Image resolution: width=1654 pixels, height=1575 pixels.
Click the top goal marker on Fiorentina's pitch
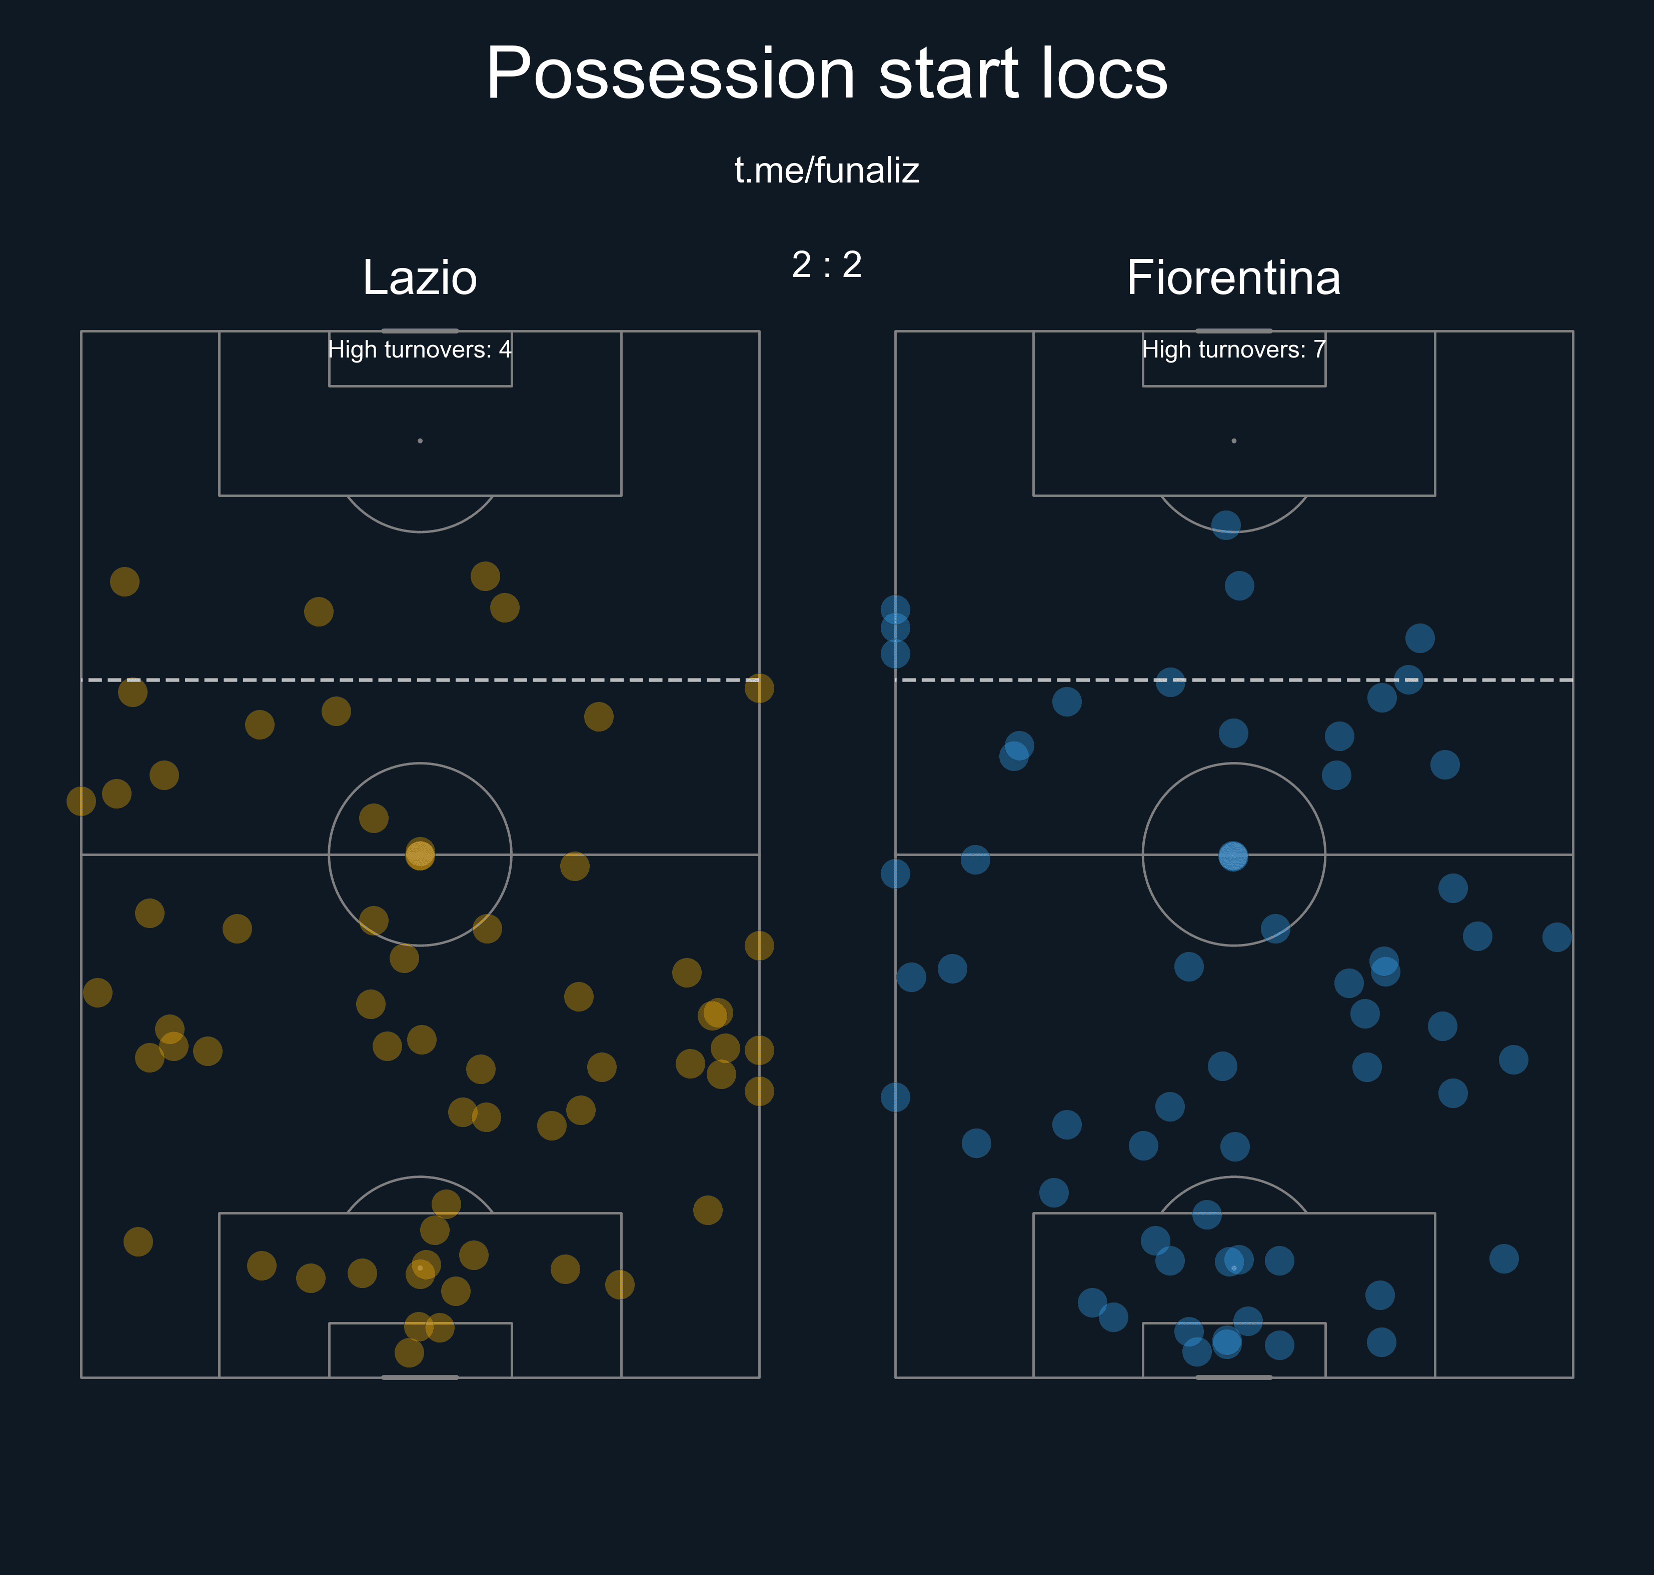[1233, 331]
